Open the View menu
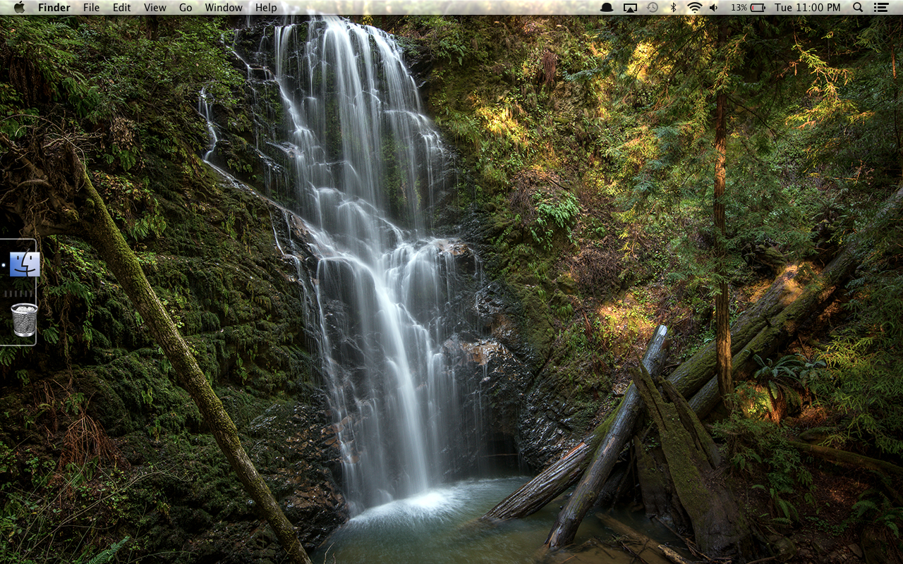Image resolution: width=903 pixels, height=564 pixels. pyautogui.click(x=155, y=8)
